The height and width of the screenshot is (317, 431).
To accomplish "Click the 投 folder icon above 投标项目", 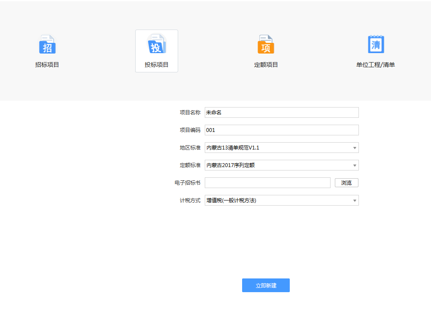I will [156, 43].
